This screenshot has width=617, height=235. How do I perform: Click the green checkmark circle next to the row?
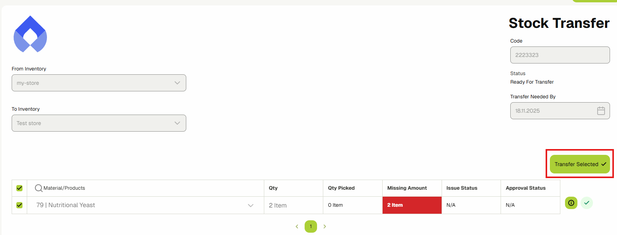[x=587, y=202]
